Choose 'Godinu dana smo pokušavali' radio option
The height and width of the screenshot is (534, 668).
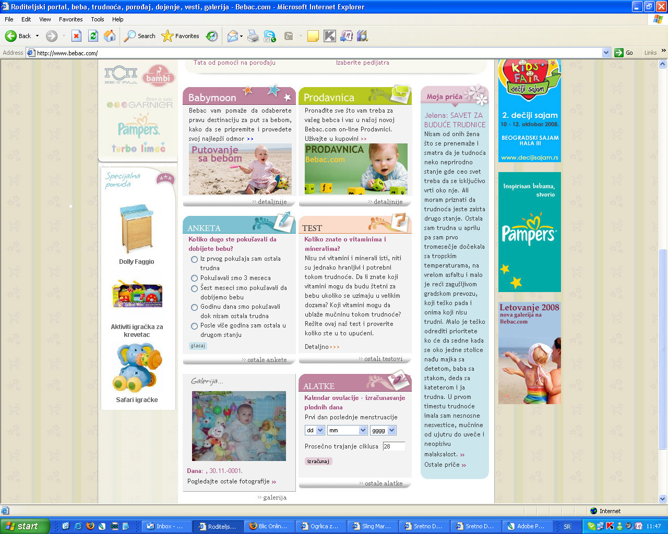point(194,307)
